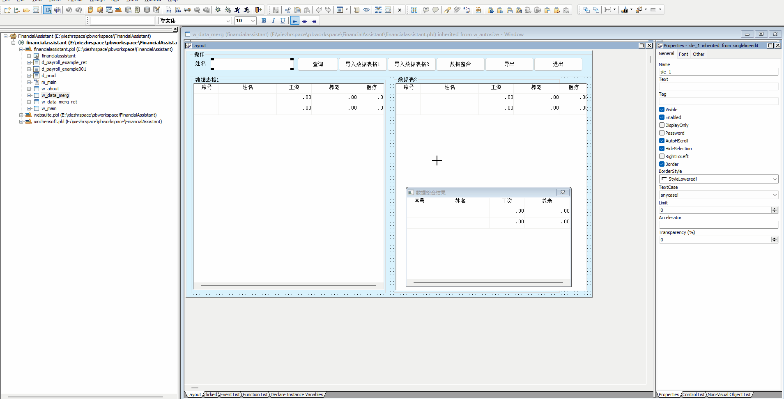Uncheck the Border checkbox

[662, 164]
